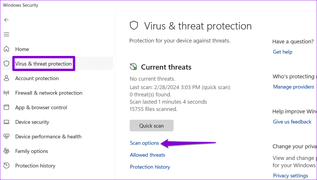The image size is (317, 180).
Task: Click the Protection history clock icon
Action: [7, 166]
